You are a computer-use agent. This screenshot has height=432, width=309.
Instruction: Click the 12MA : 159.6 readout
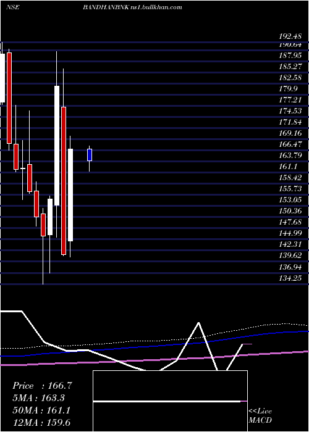[41, 422]
